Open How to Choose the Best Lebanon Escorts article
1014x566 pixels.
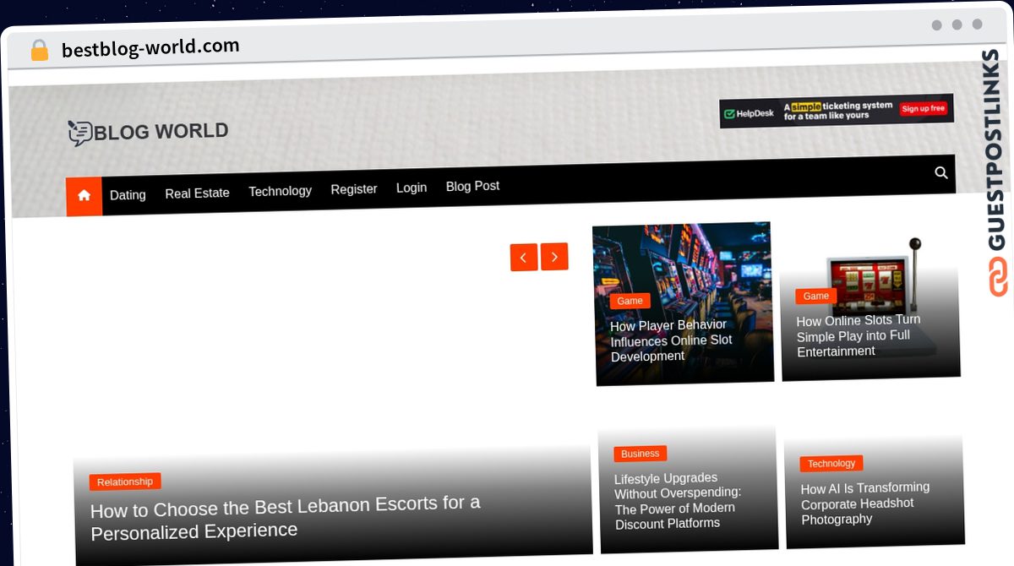click(x=285, y=517)
